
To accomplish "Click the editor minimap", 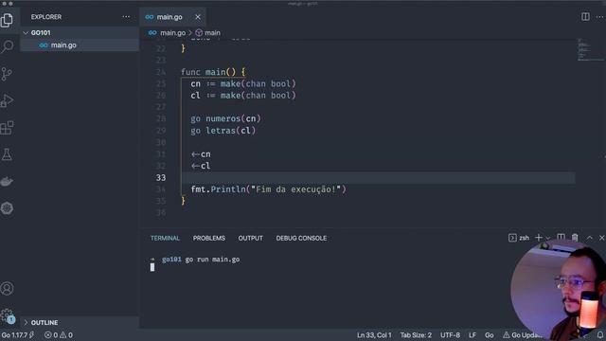I will pos(591,49).
